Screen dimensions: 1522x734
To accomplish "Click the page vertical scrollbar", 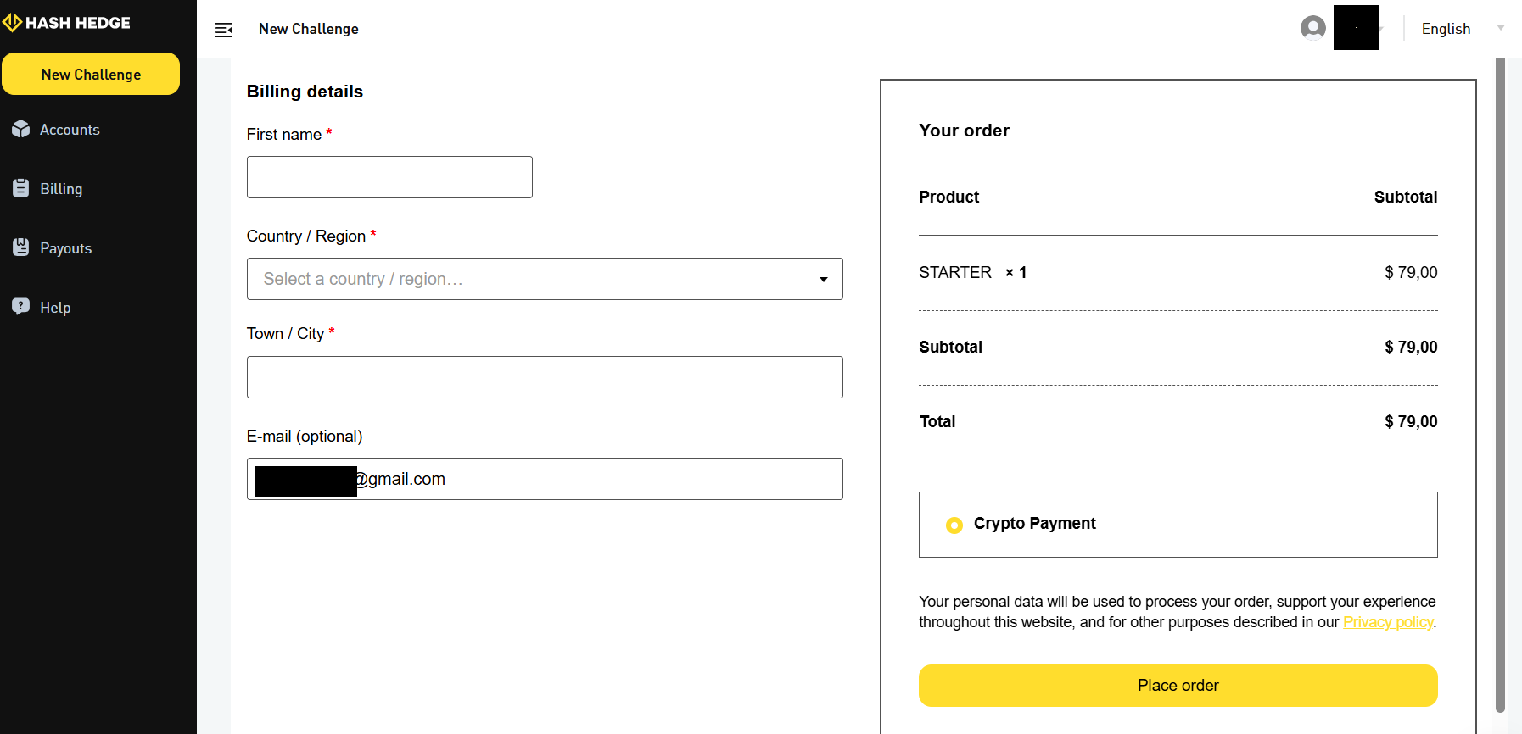I will (x=1500, y=385).
